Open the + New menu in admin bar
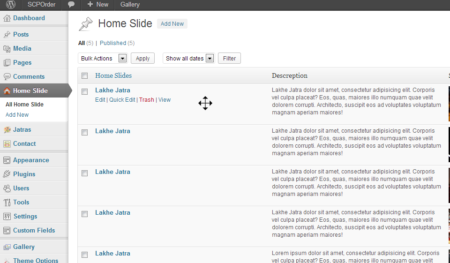The height and width of the screenshot is (263, 450). coord(97,5)
